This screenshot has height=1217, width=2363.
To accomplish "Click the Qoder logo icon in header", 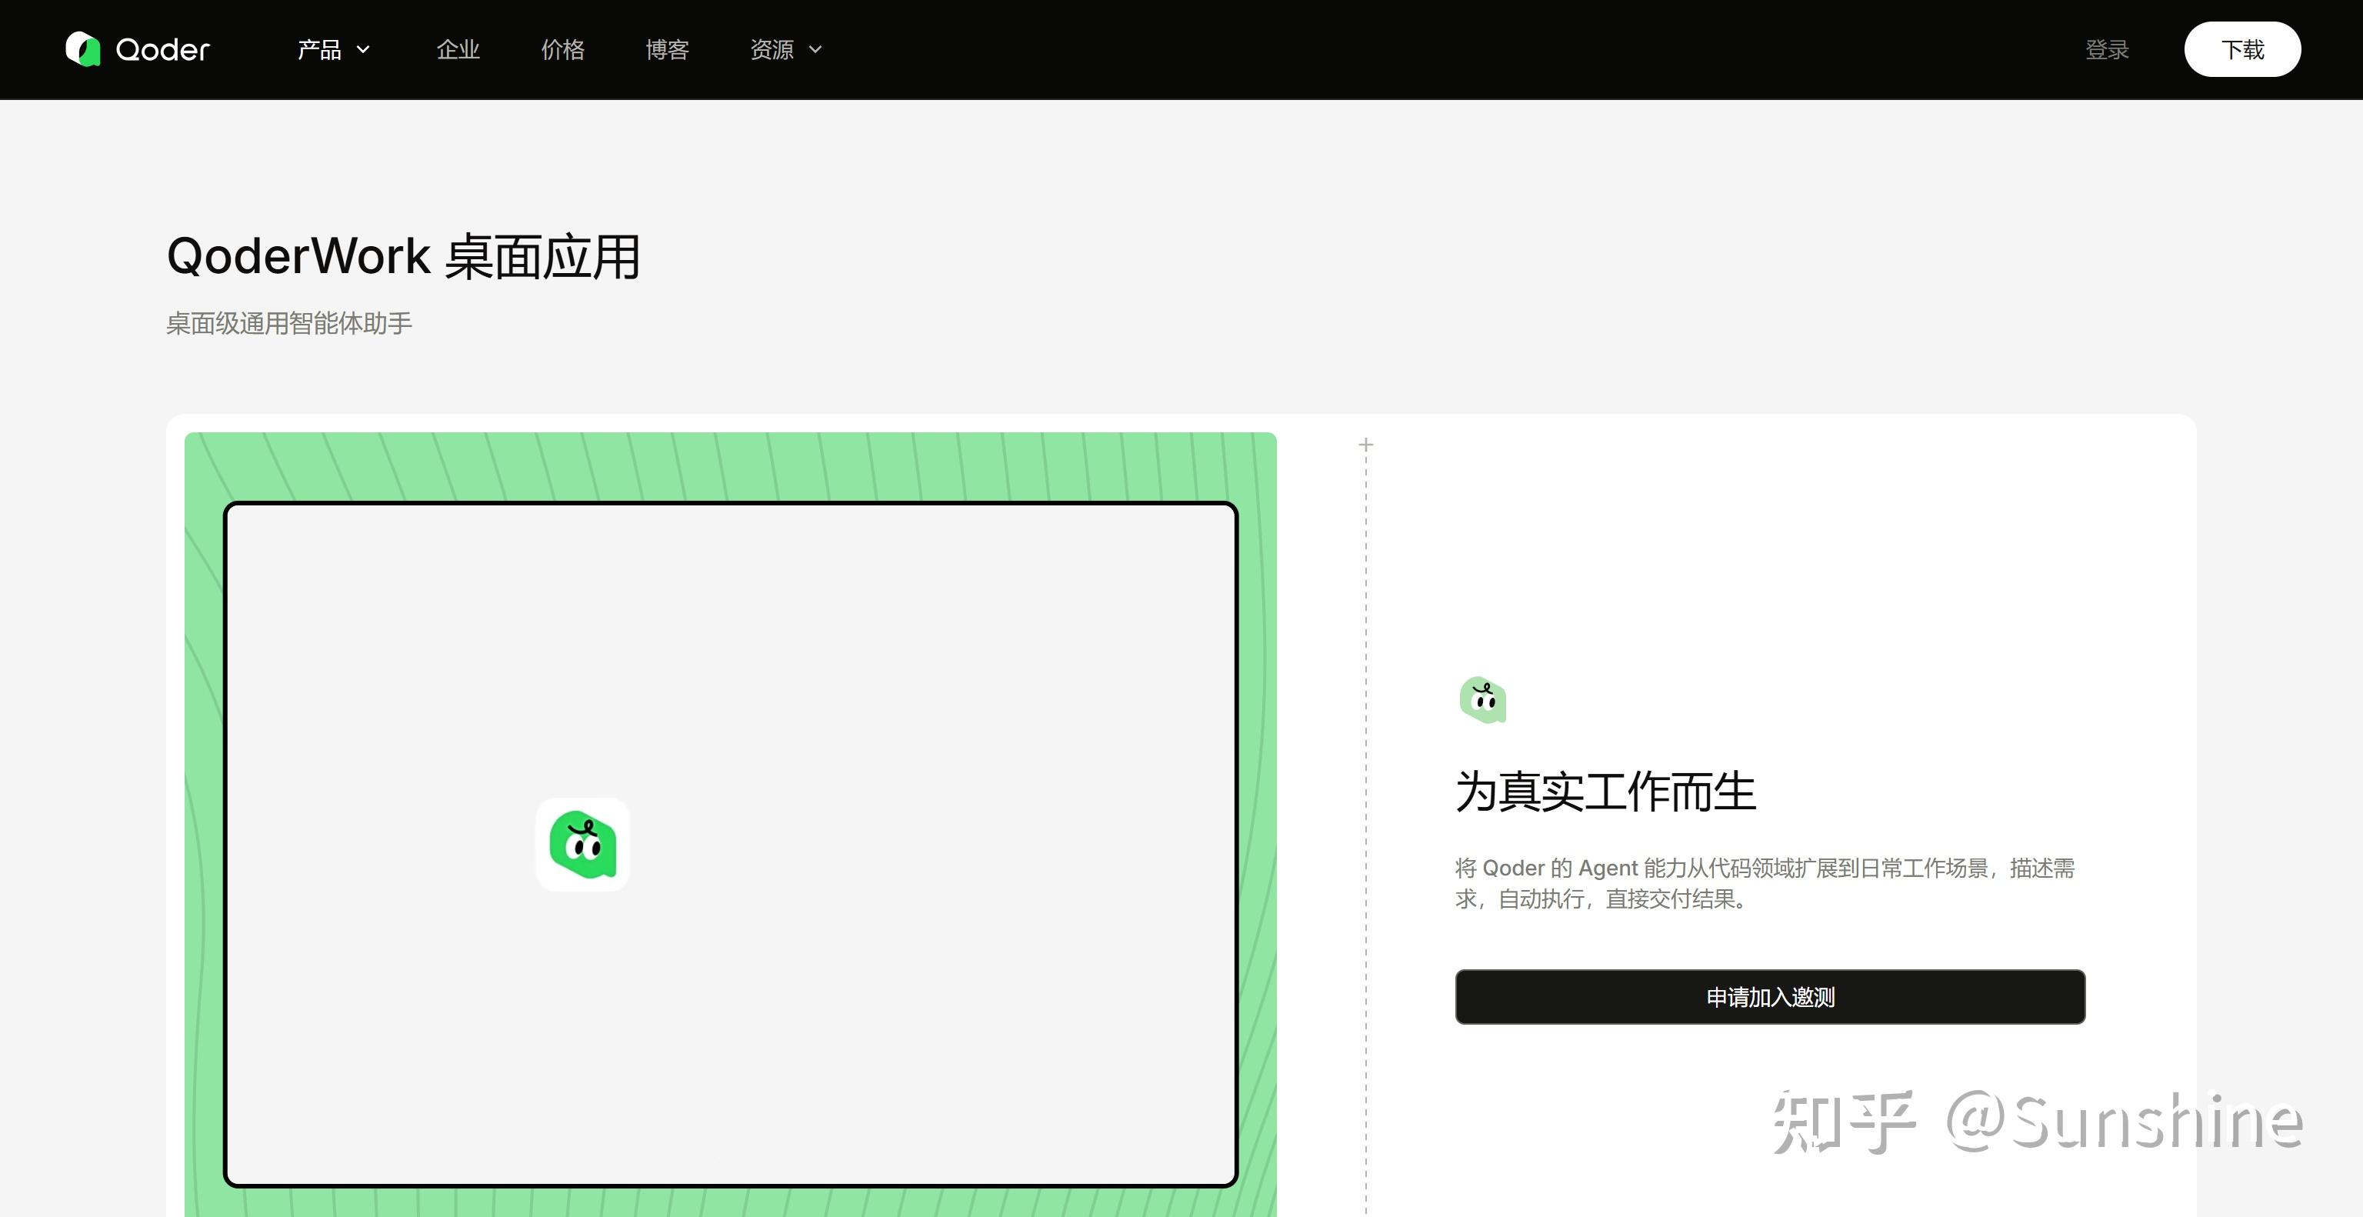I will (x=82, y=48).
